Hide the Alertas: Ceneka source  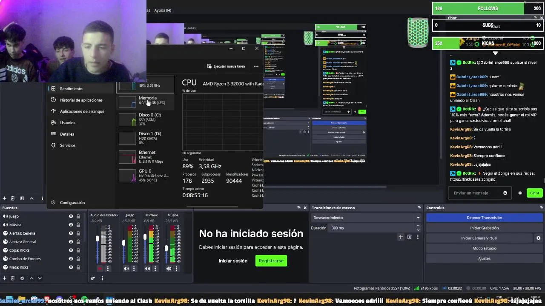tap(71, 233)
